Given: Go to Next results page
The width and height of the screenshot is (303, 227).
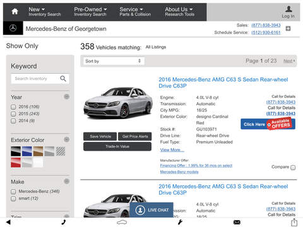Looking at the screenshot, I should (x=289, y=61).
